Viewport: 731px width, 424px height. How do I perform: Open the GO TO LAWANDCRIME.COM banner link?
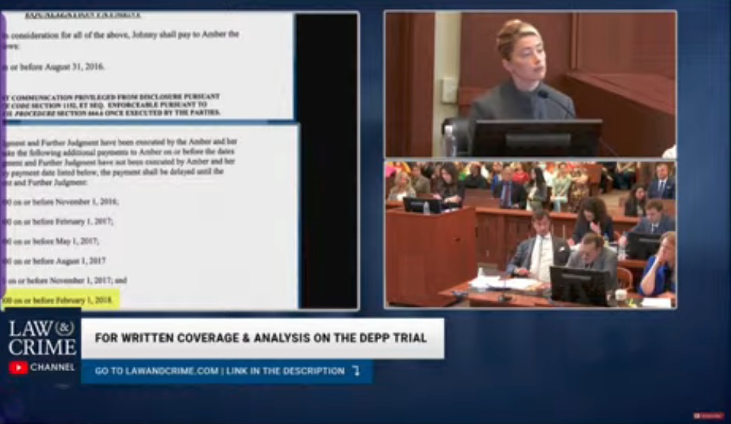point(226,371)
